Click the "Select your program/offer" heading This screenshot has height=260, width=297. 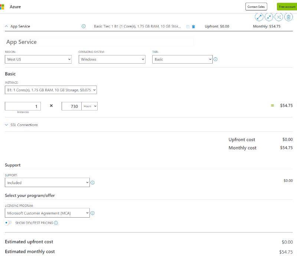pos(30,196)
